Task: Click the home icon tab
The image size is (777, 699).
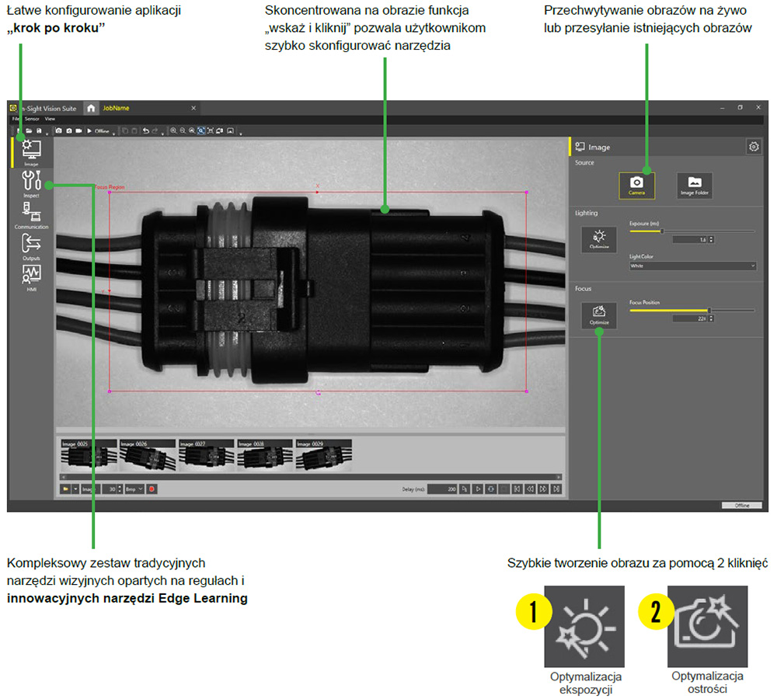Action: click(91, 108)
